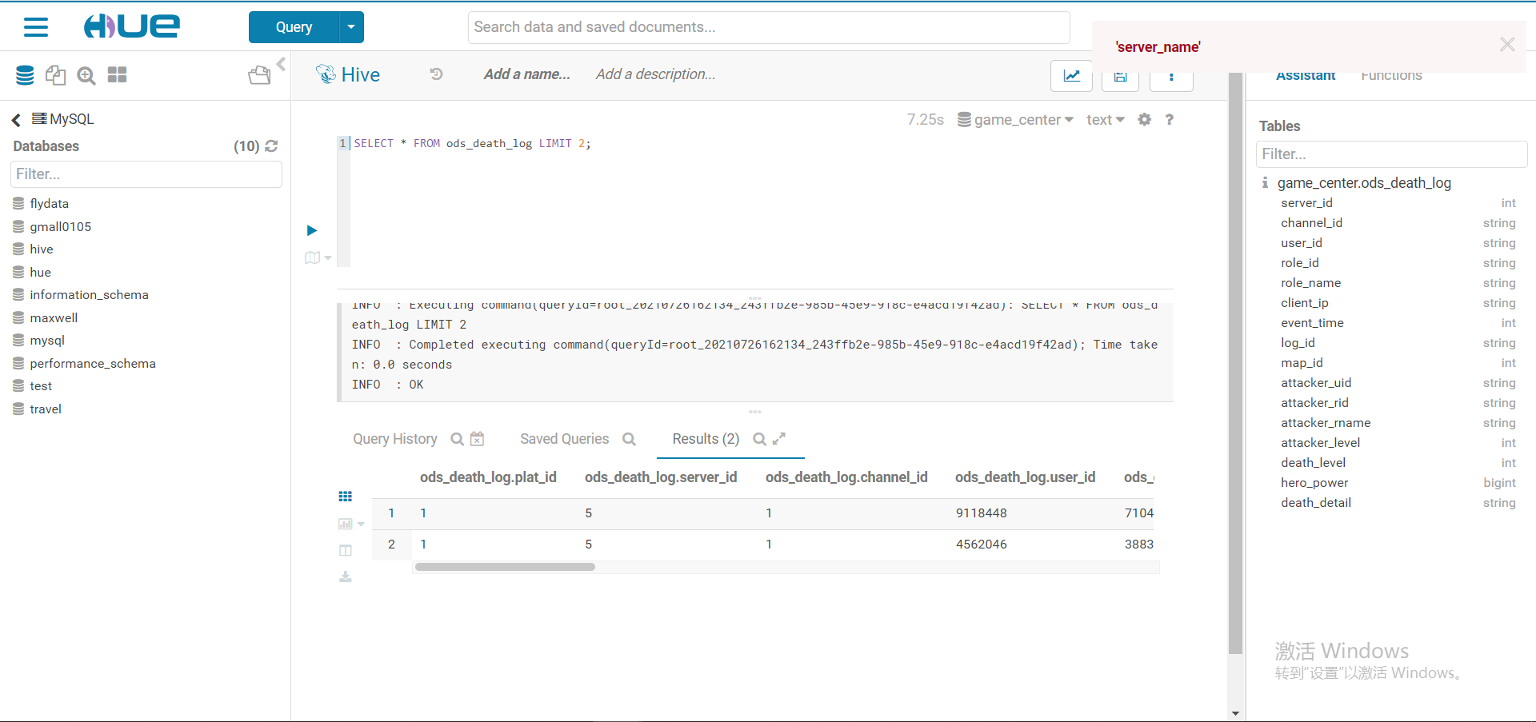Go back from the MySQL source

(16, 120)
